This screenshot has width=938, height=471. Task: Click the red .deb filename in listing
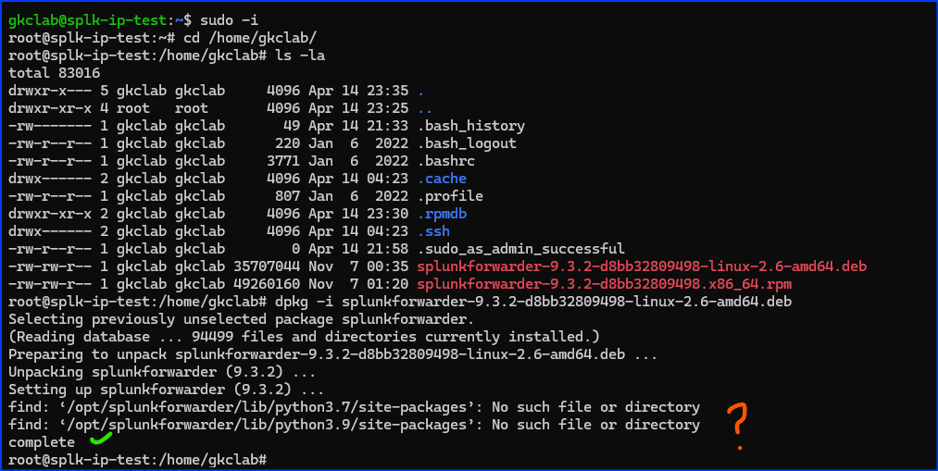(x=641, y=266)
